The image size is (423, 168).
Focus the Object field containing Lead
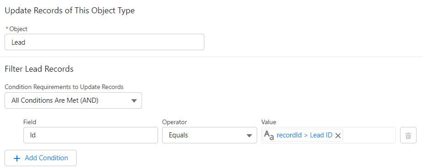point(104,42)
